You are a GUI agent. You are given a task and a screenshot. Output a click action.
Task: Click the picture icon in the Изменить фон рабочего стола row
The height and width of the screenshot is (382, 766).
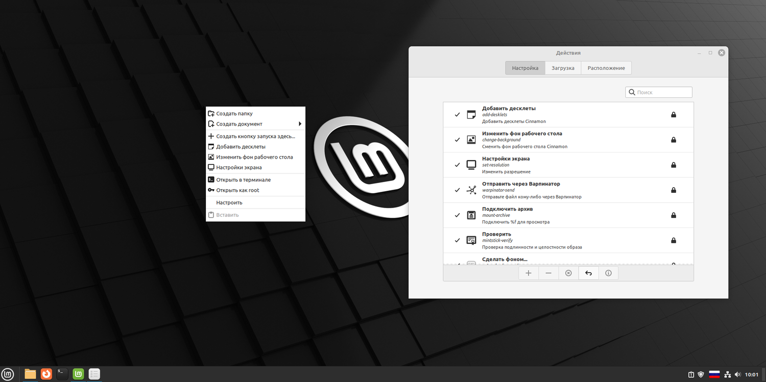pyautogui.click(x=471, y=140)
